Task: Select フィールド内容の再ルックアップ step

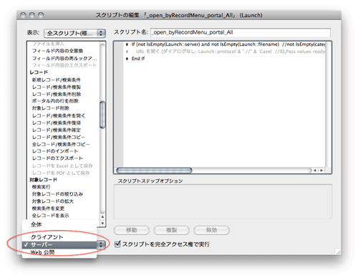Action: tap(64, 58)
